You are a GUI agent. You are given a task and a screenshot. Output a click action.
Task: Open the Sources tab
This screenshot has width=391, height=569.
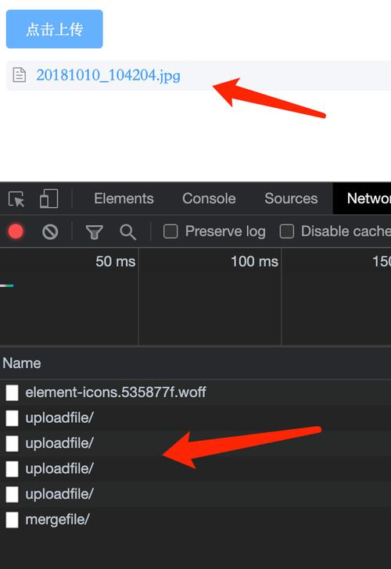coord(291,199)
